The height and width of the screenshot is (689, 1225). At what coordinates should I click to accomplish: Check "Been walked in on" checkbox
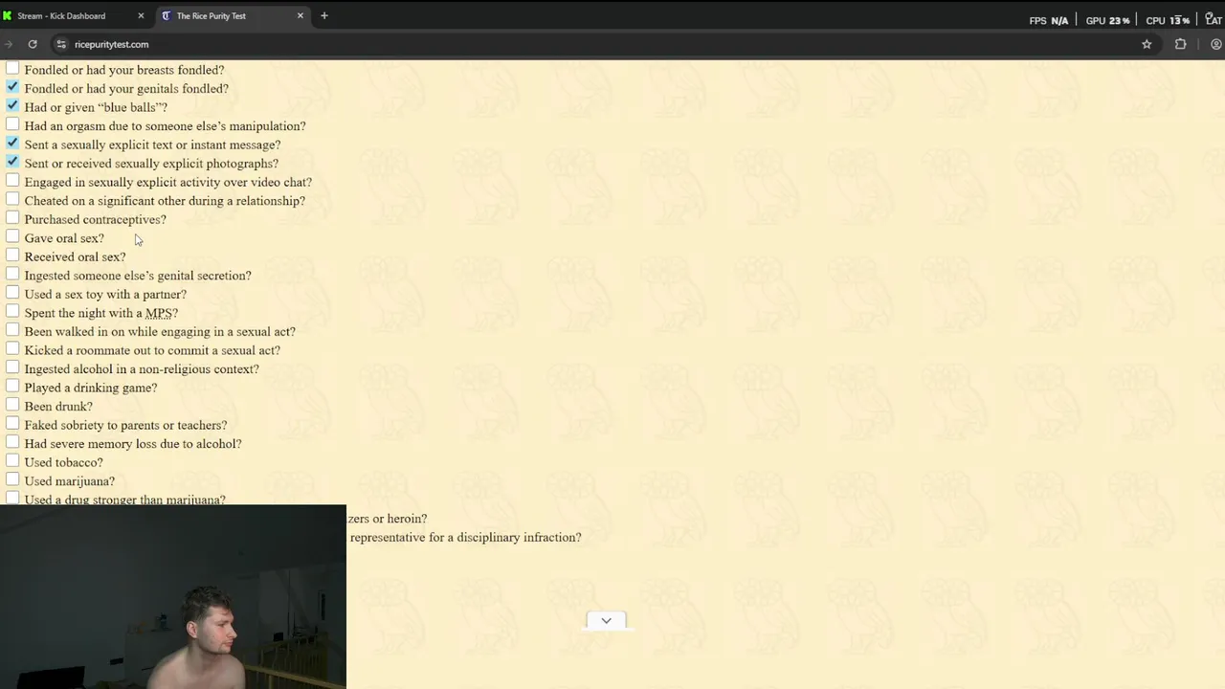click(x=12, y=330)
